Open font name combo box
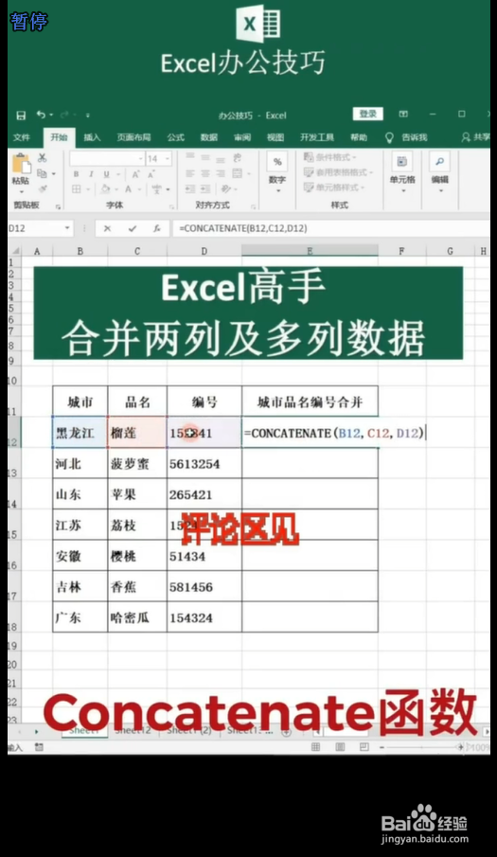The height and width of the screenshot is (857, 497). click(x=107, y=158)
